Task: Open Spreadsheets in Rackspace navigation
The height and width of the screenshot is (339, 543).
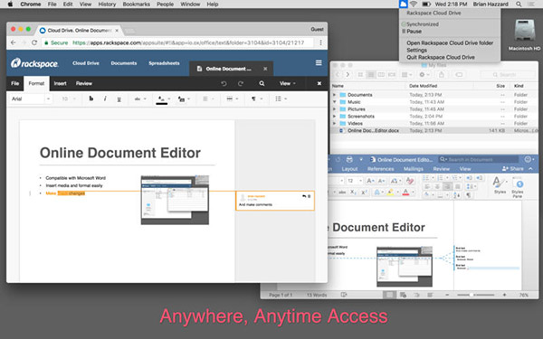Action: 164,63
